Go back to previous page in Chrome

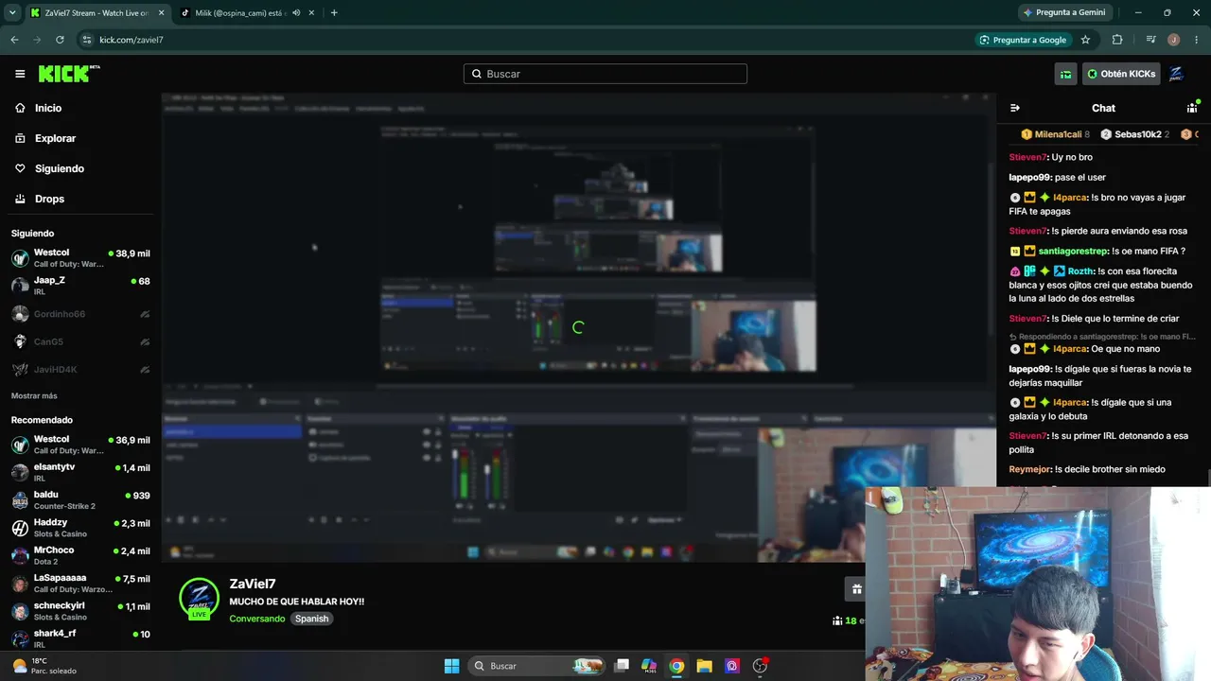(14, 40)
